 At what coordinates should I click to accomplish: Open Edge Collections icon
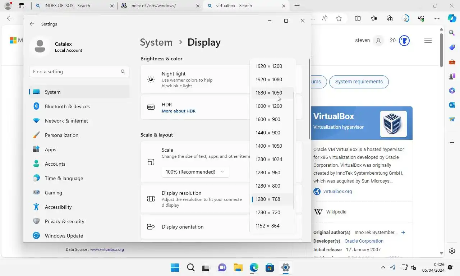point(390,18)
